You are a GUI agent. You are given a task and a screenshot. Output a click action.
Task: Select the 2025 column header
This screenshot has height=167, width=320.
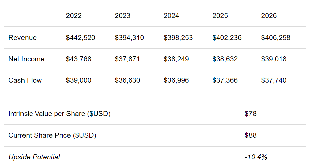tap(220, 16)
